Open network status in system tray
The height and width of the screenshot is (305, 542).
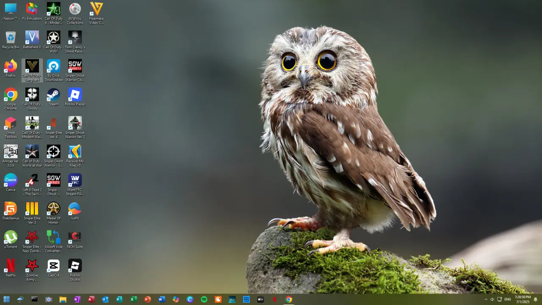(499, 299)
